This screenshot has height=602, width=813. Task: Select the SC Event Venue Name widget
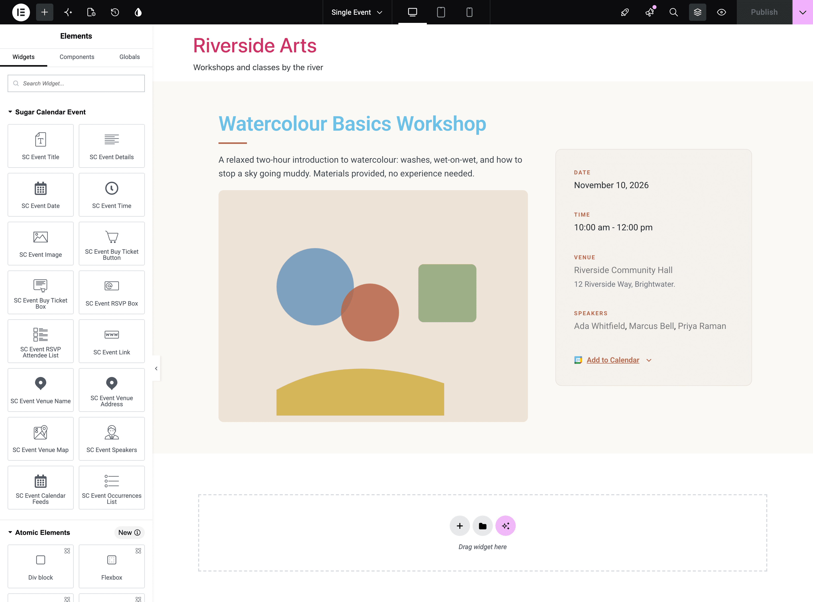click(x=40, y=390)
